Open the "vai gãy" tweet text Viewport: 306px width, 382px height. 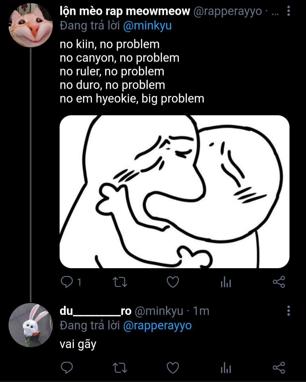tap(78, 344)
